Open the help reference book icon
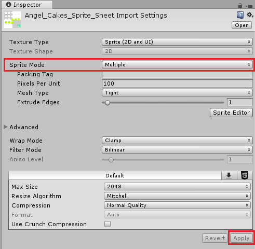Image resolution: width=255 pixels, height=249 pixels. [x=240, y=15]
